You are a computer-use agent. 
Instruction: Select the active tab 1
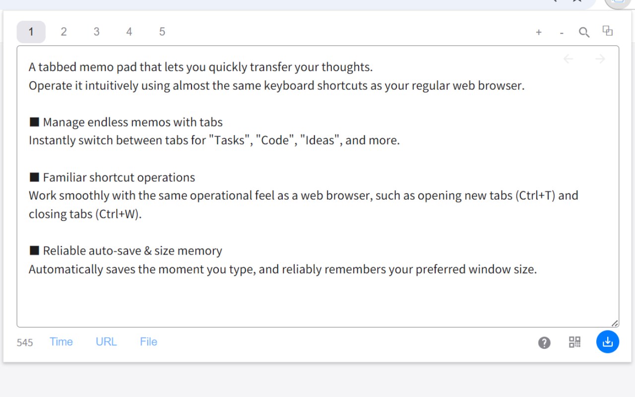tap(31, 32)
